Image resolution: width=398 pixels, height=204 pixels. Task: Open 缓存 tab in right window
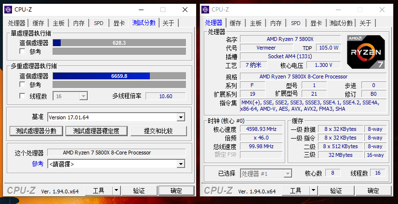(235, 23)
